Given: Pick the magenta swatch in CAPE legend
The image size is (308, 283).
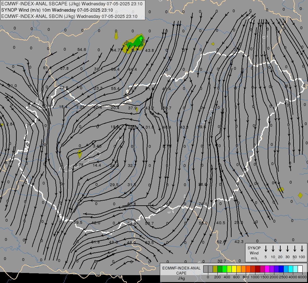Looking at the screenshot, I should point(267,269).
